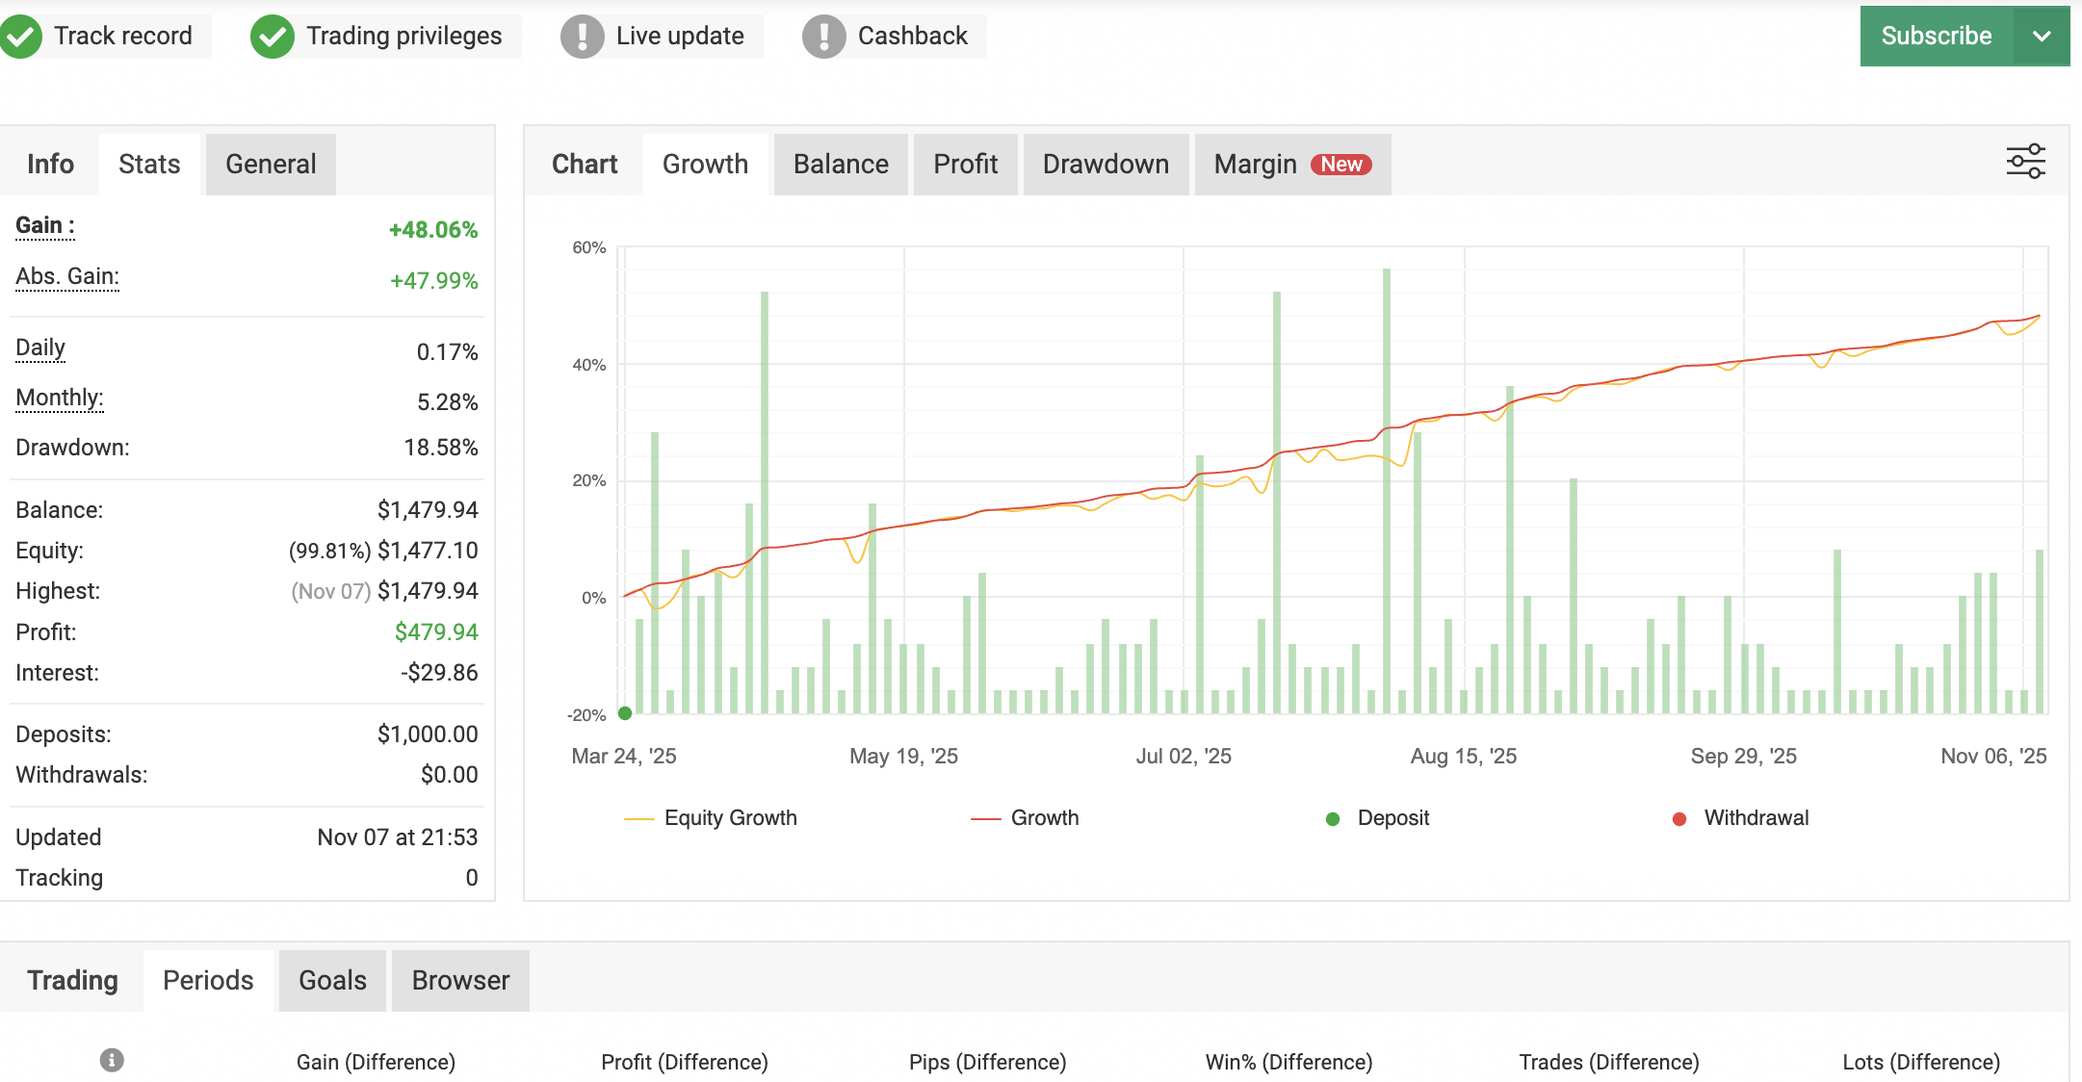Image resolution: width=2082 pixels, height=1082 pixels.
Task: Open the Goals tab
Action: tap(332, 980)
